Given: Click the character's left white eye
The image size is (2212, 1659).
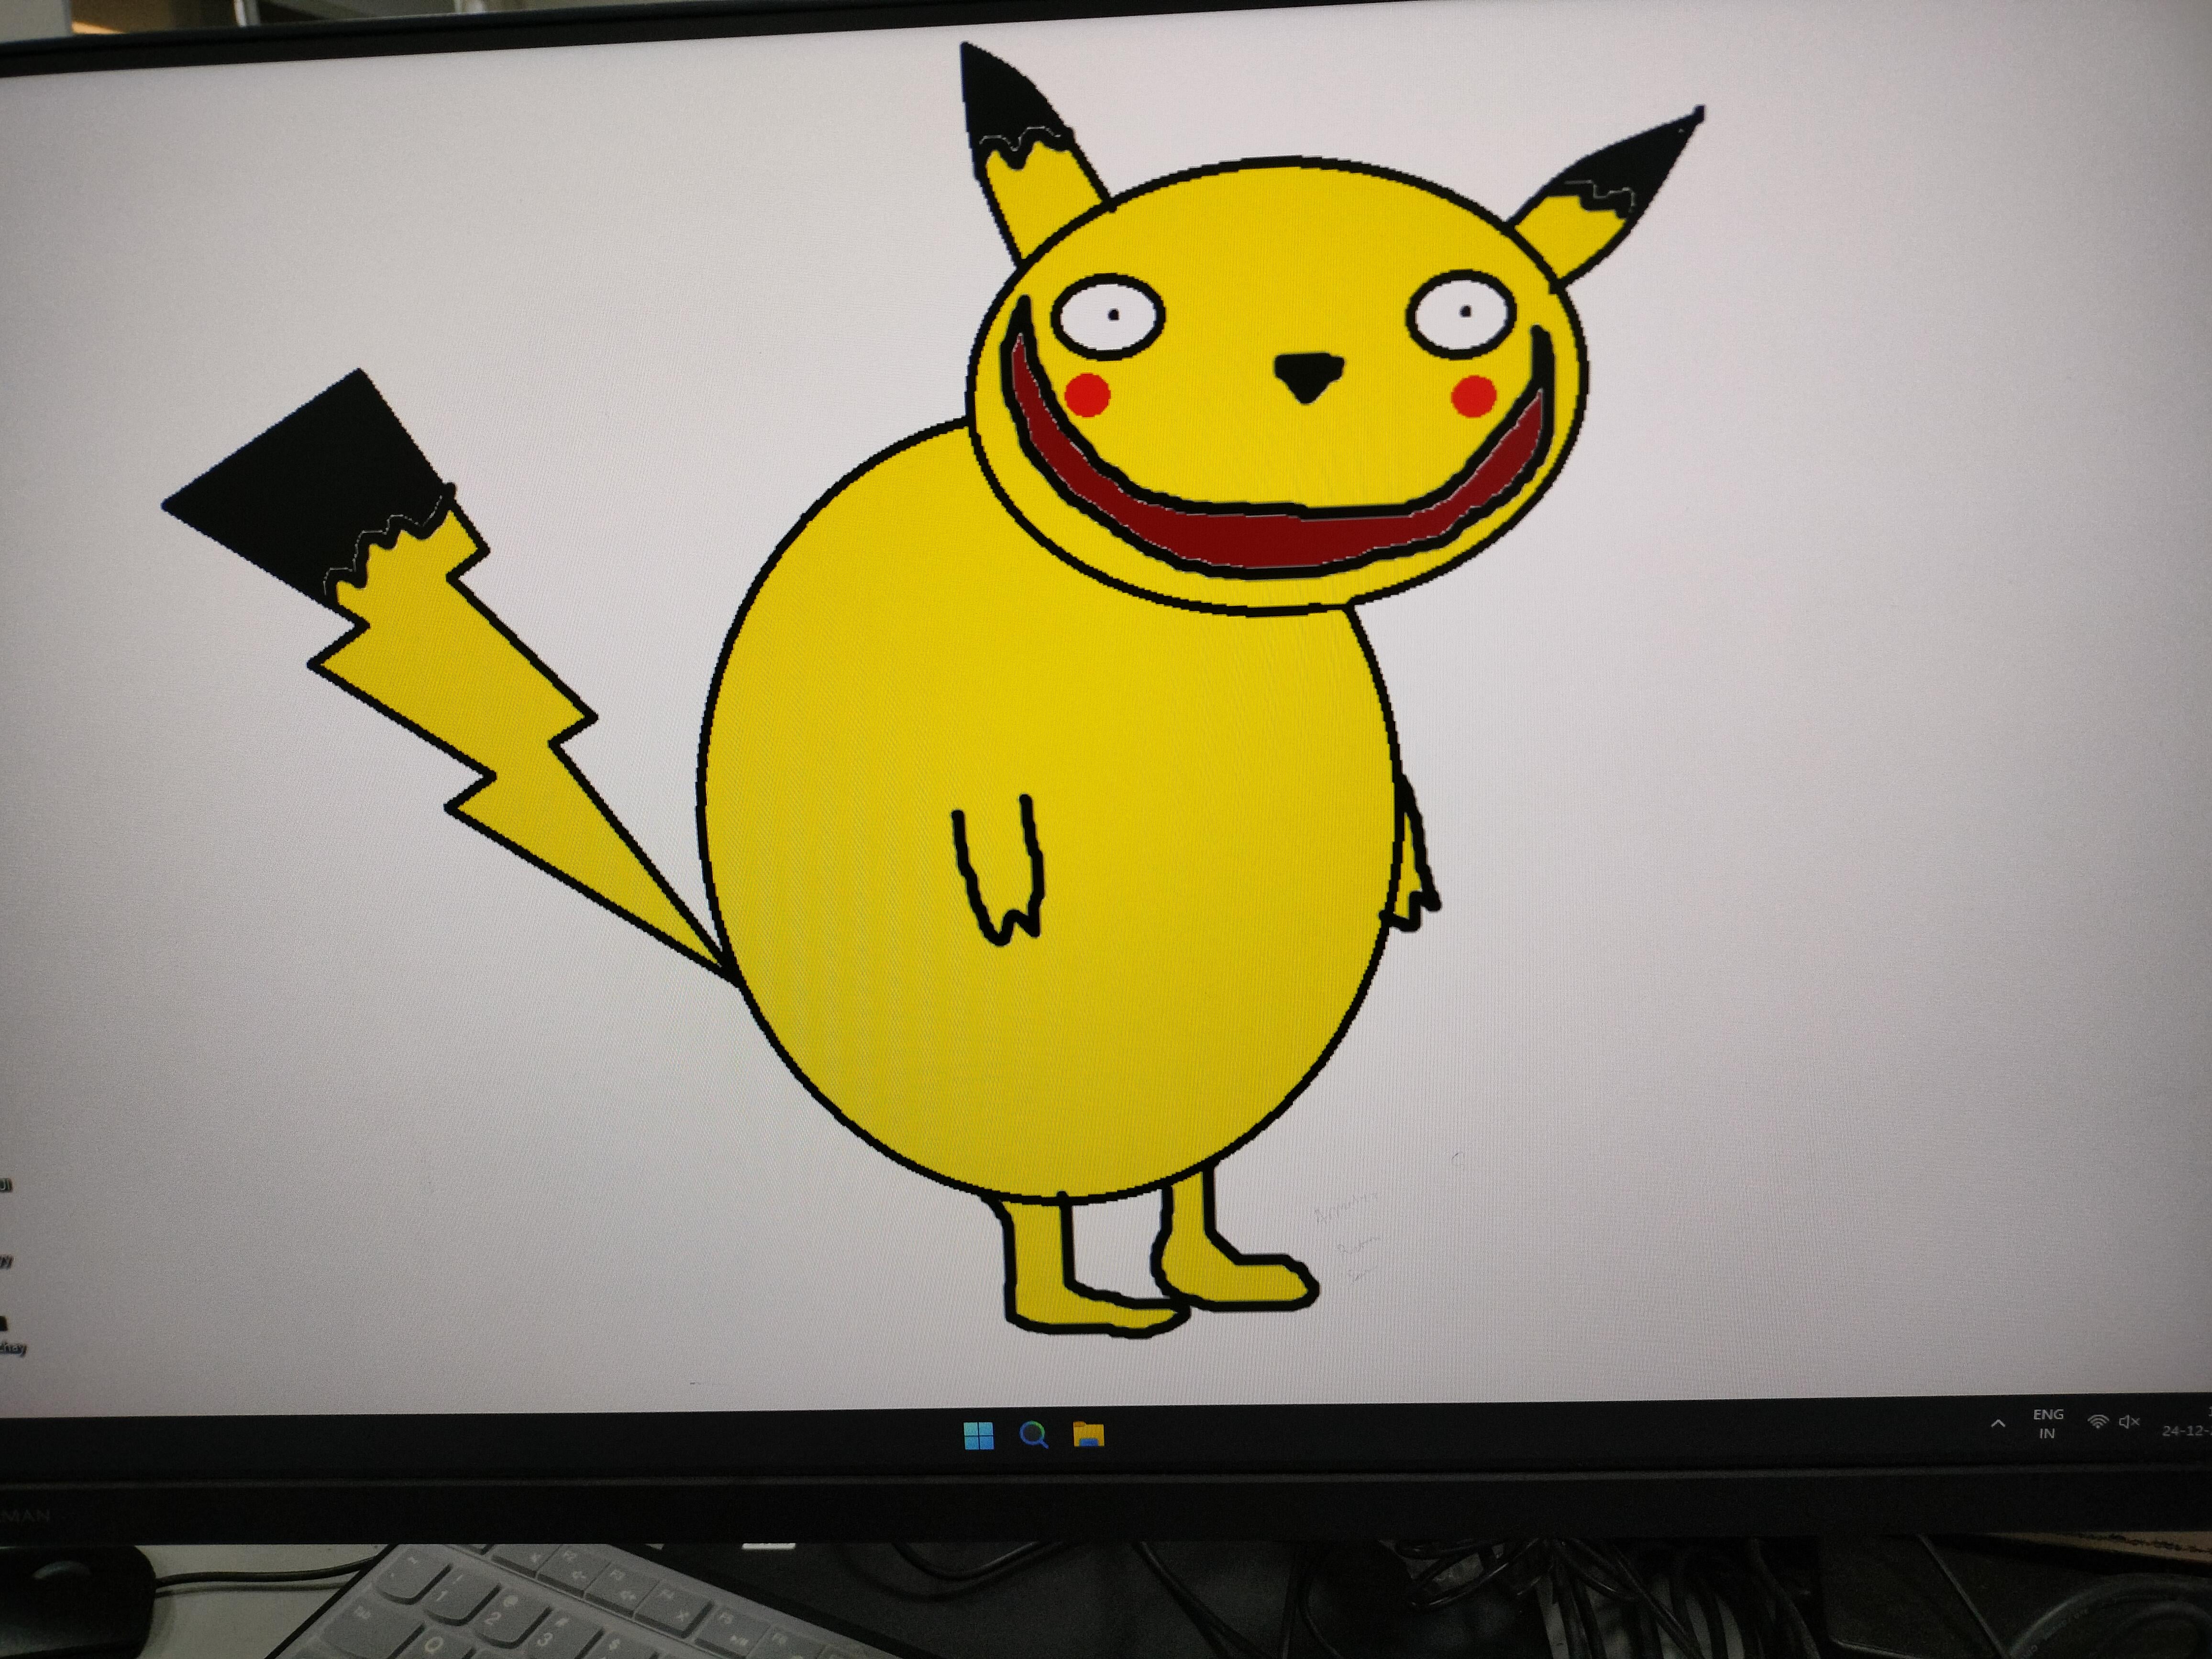Looking at the screenshot, I should pyautogui.click(x=1107, y=318).
